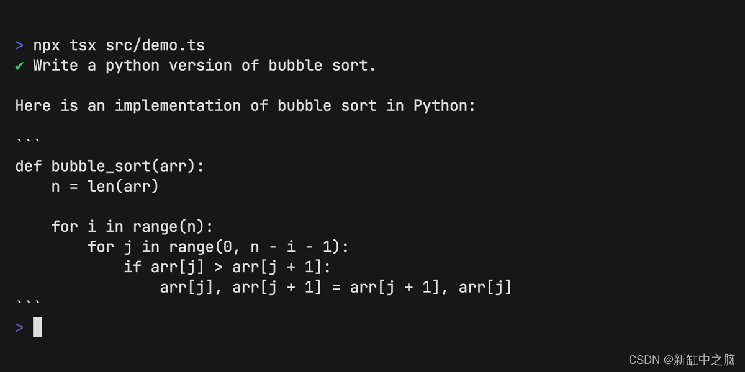This screenshot has width=745, height=372.
Task: Click the npx command word
Action: coord(47,46)
